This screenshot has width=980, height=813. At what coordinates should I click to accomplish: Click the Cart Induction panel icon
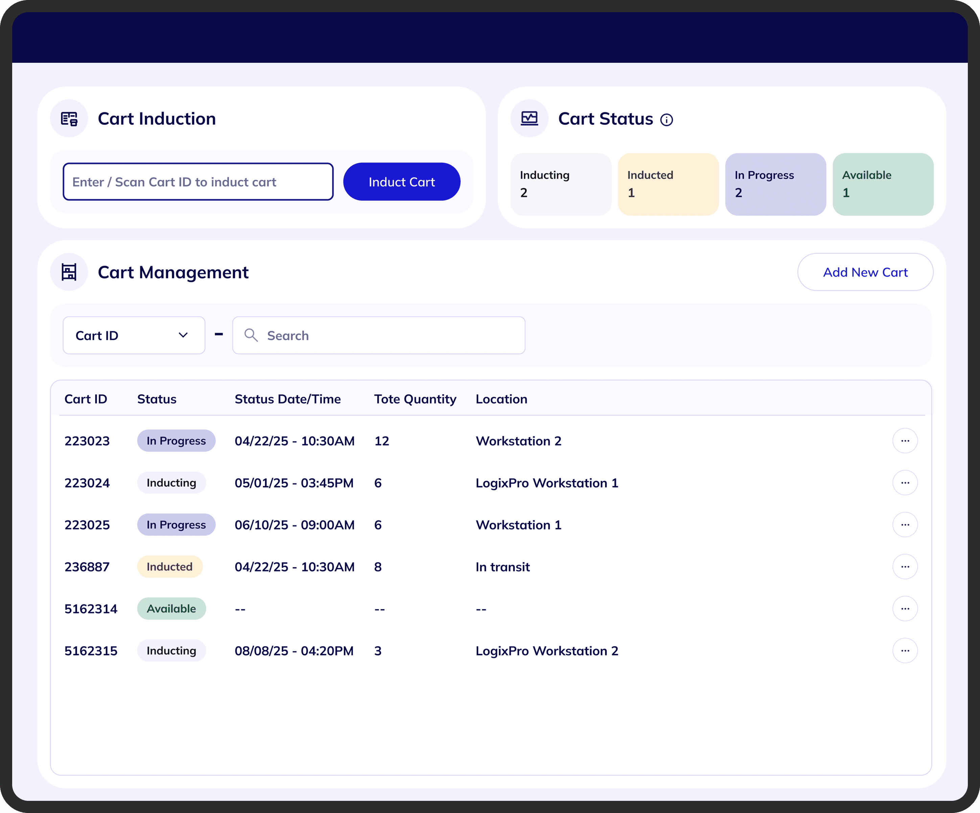69,119
